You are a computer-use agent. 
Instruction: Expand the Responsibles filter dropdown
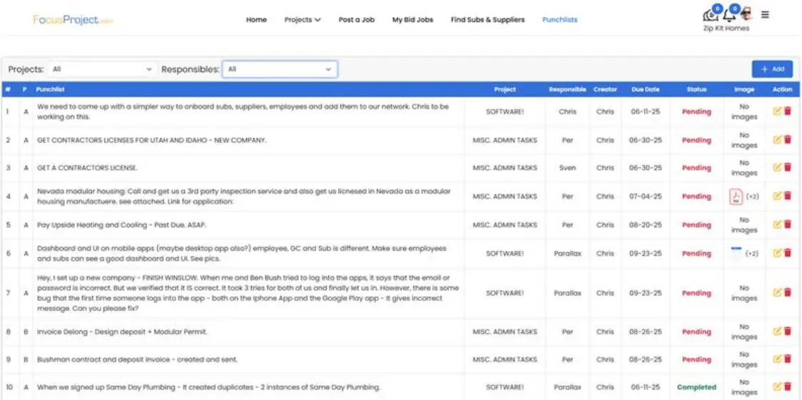(280, 69)
